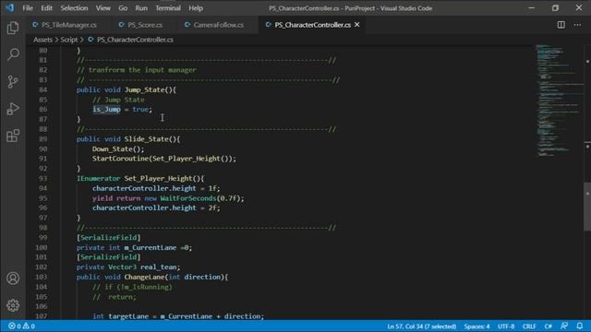591x332 pixels.
Task: Click the 'tranform the input manager' comment
Action: 137,70
